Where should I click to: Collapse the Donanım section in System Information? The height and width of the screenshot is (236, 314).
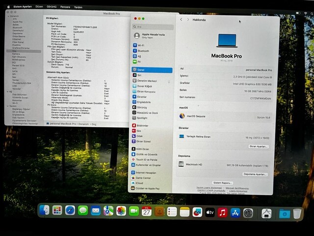(8, 16)
